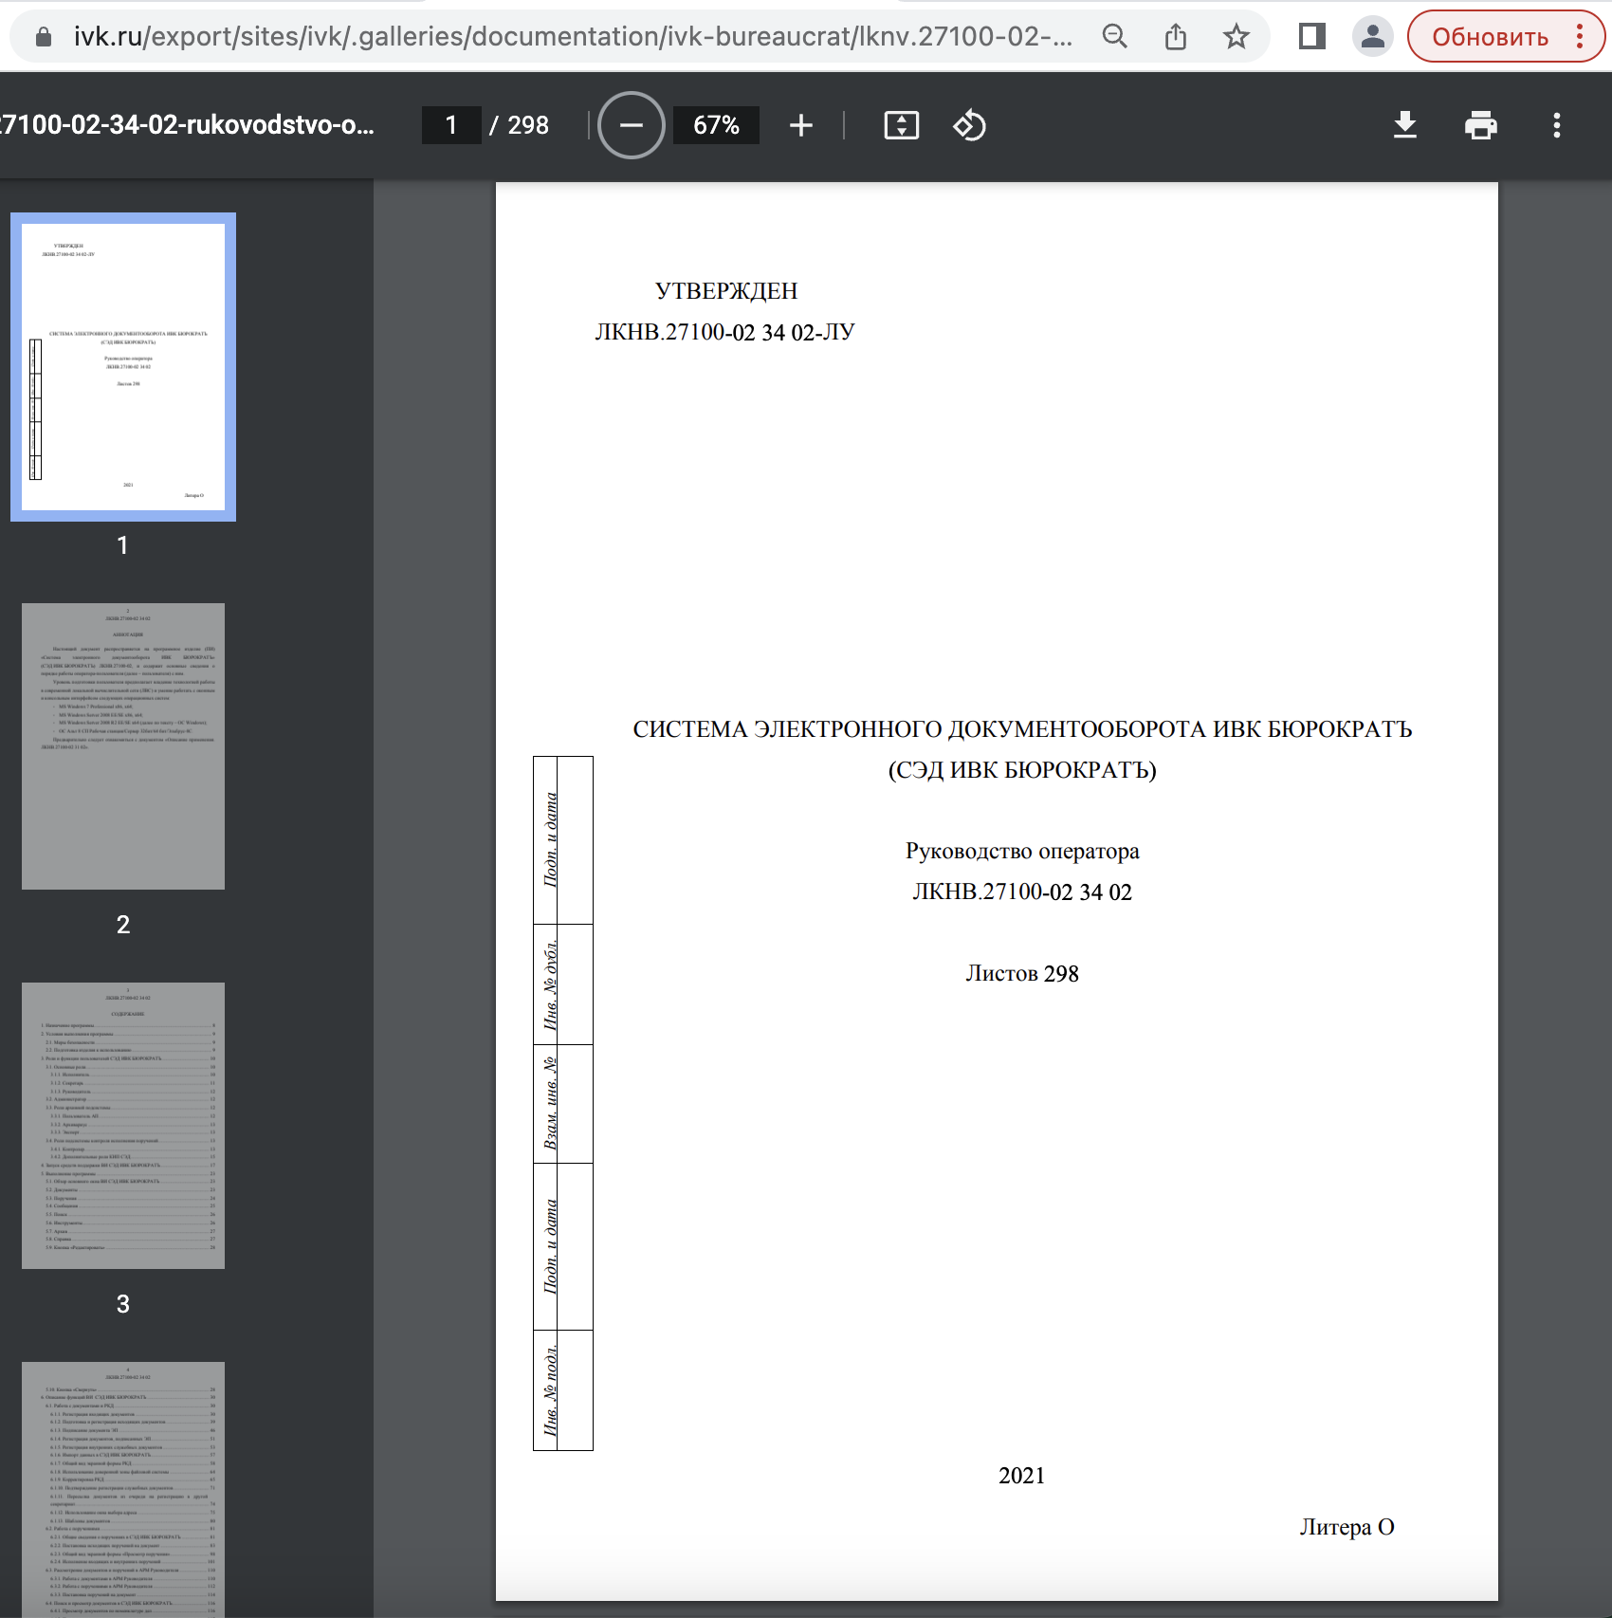Share this page via share icon

pos(1176,37)
